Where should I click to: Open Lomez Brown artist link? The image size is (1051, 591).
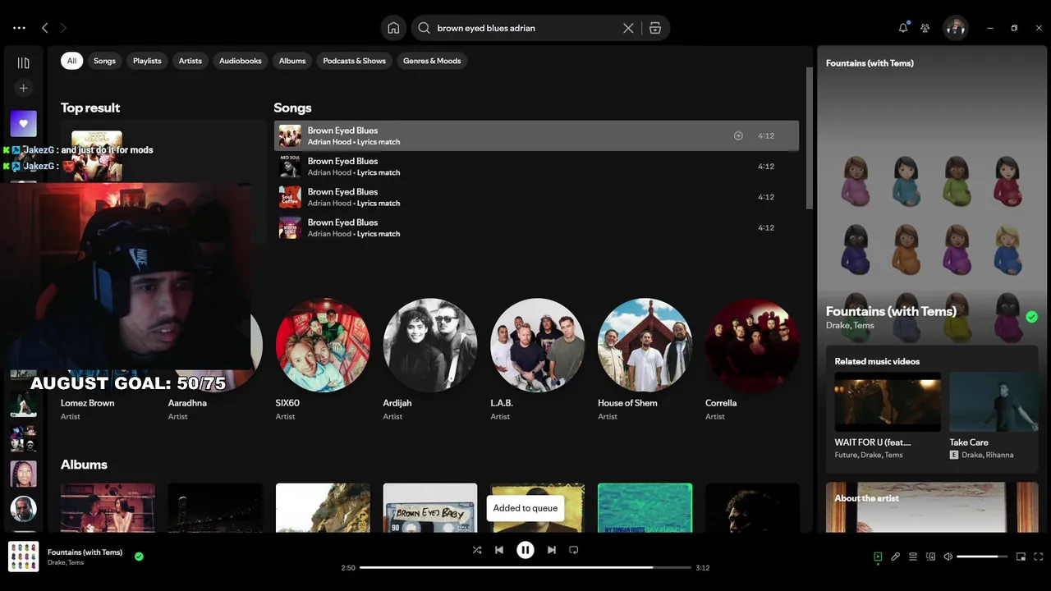click(87, 403)
